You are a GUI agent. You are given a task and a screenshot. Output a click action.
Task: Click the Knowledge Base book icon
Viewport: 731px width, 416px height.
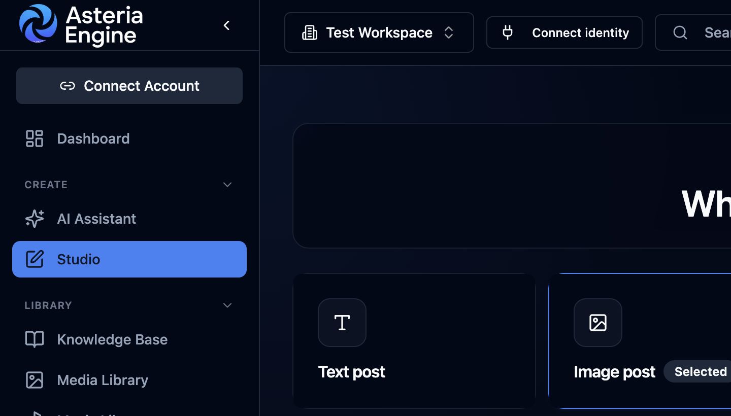35,339
